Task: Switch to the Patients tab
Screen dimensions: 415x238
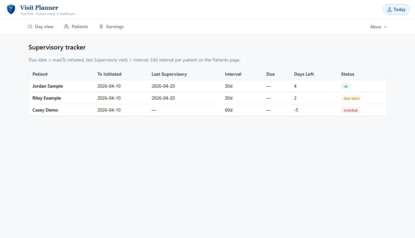Action: pos(76,27)
